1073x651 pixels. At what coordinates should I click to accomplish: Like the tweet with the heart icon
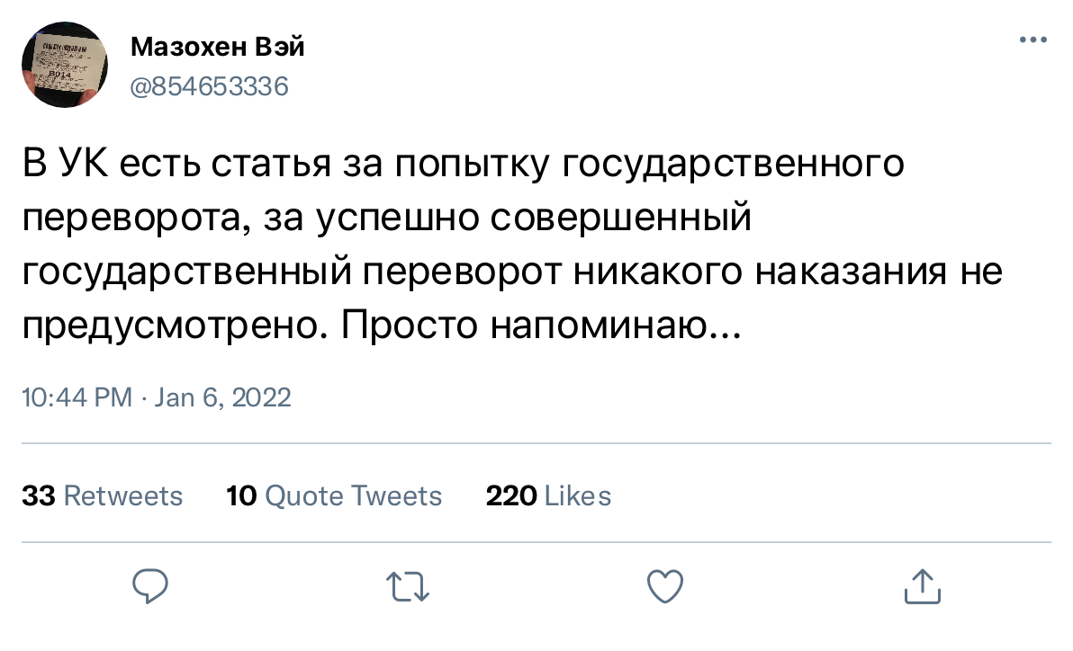click(665, 587)
